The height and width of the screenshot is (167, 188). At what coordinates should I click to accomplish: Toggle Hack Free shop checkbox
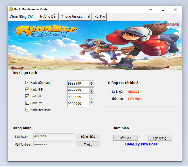point(27,110)
